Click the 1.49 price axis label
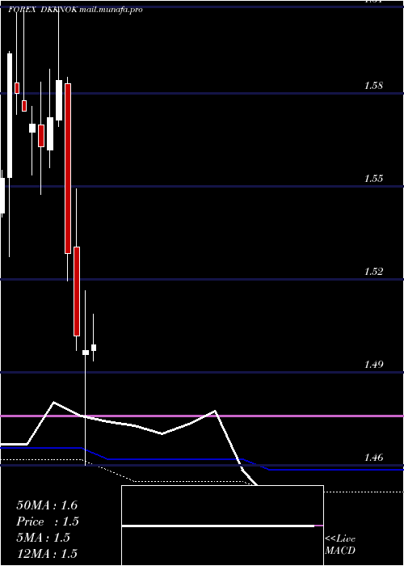This screenshot has height=566, width=404. point(373,364)
